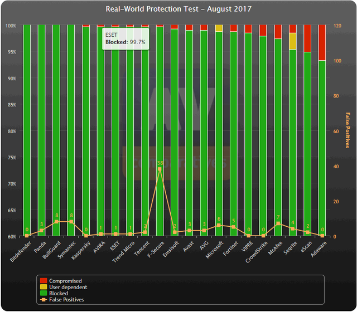Image resolution: width=357 pixels, height=312 pixels.
Task: Click Adaware's red compromised segment
Action: click(x=322, y=42)
